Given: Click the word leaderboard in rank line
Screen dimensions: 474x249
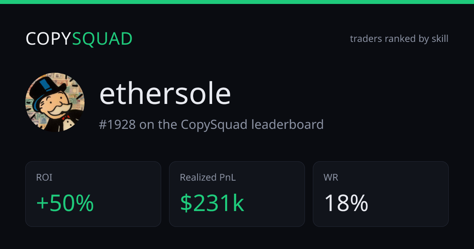Looking at the screenshot, I should (x=287, y=124).
